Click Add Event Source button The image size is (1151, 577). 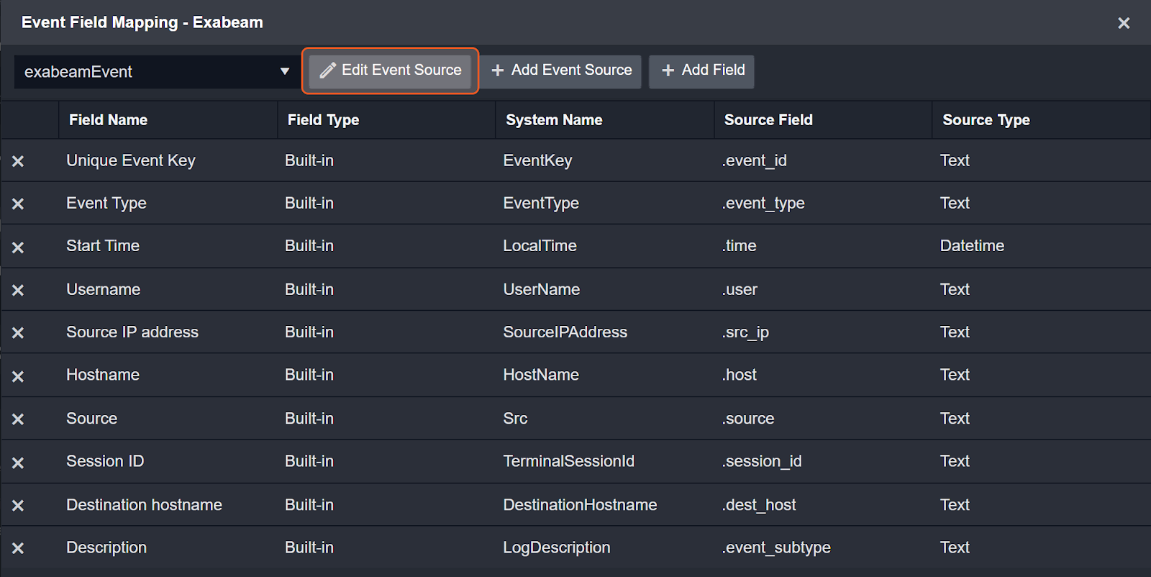561,71
